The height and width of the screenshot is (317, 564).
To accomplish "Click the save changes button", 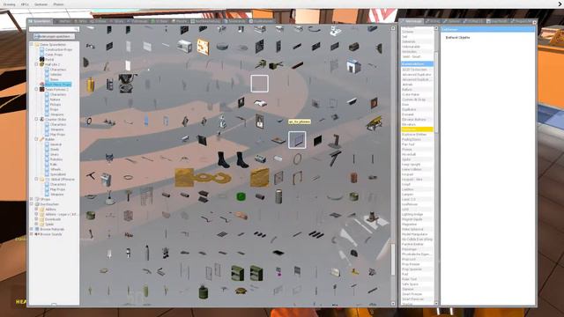I will pos(54,36).
